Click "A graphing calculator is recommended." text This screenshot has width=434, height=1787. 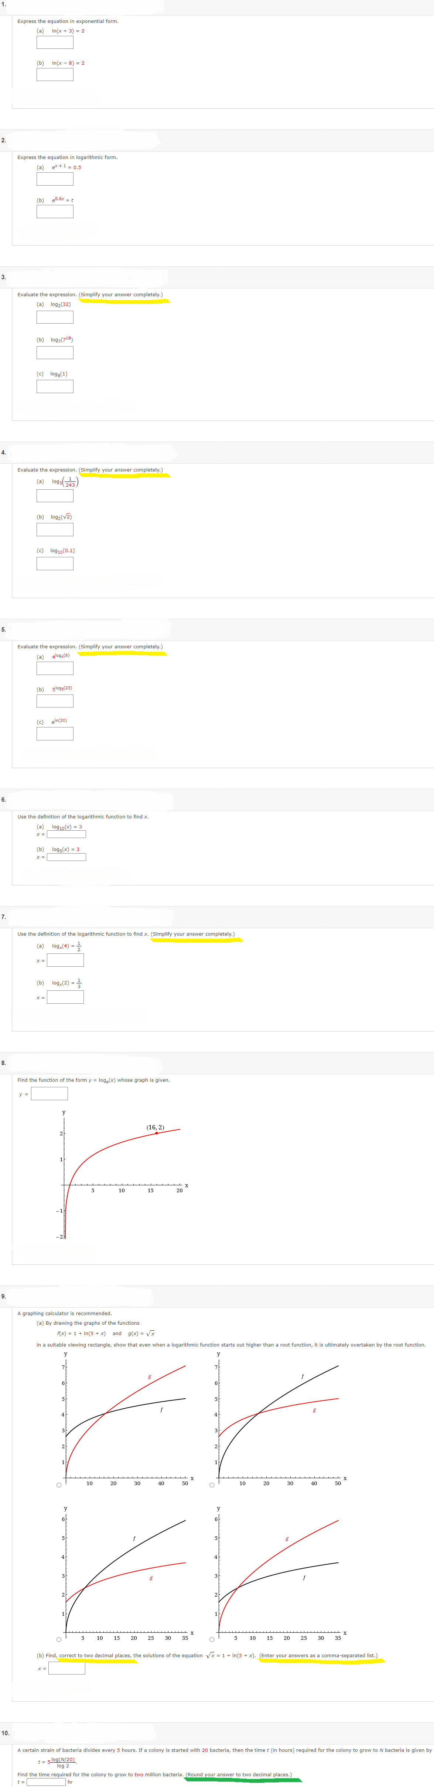65,1313
